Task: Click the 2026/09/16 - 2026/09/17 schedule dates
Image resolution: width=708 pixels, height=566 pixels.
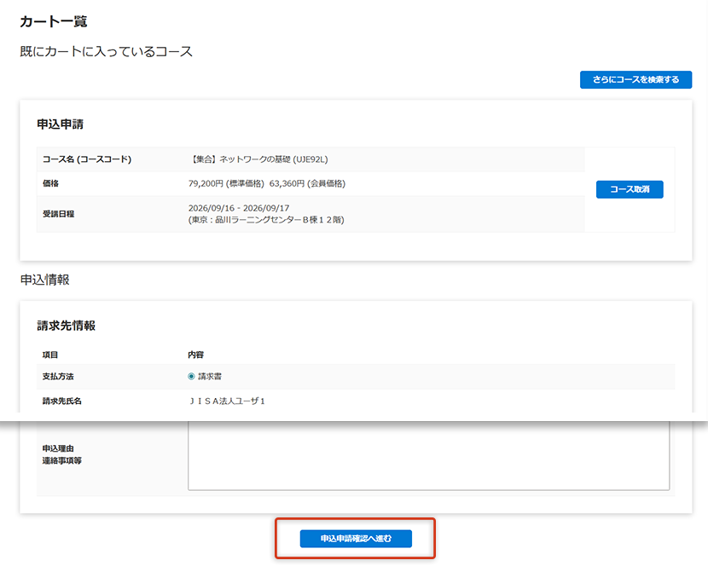Action: click(239, 208)
